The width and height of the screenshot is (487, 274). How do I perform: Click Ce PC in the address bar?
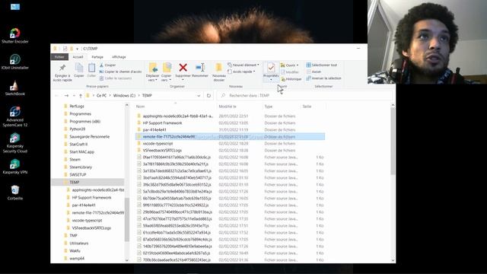coord(101,96)
